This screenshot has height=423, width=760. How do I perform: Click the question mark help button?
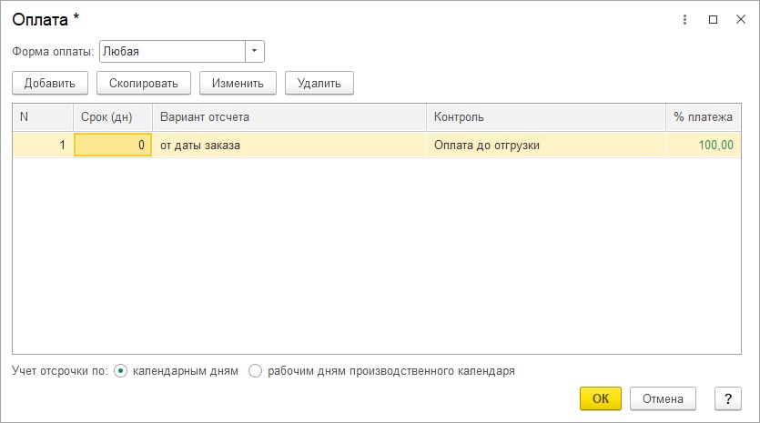tap(727, 398)
